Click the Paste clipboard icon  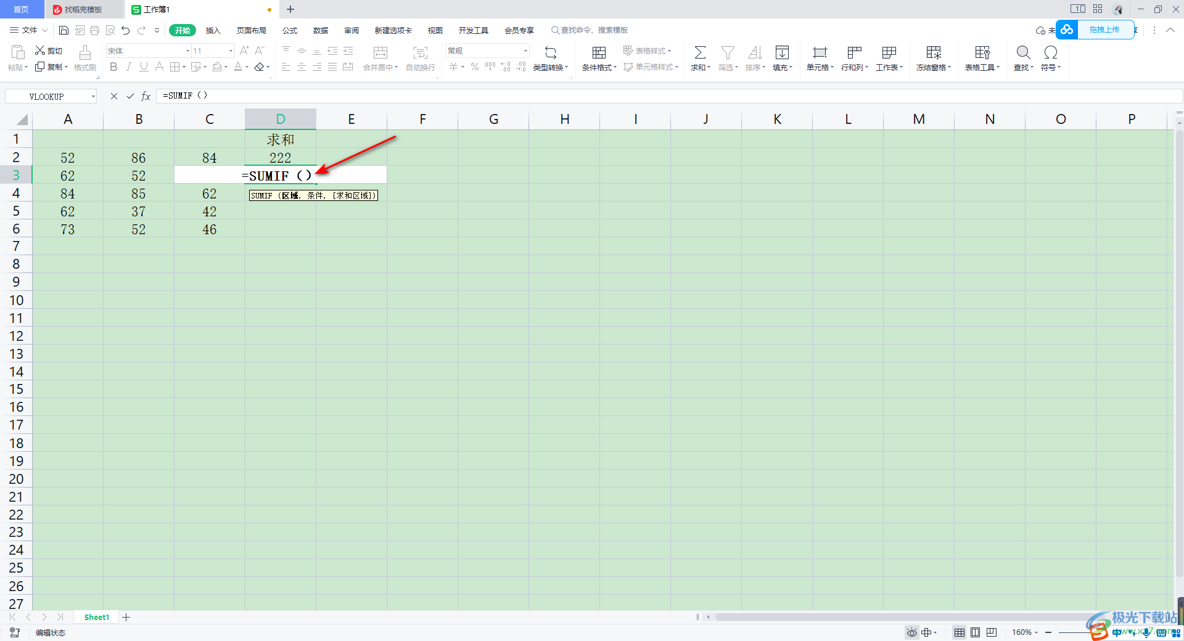[17, 52]
